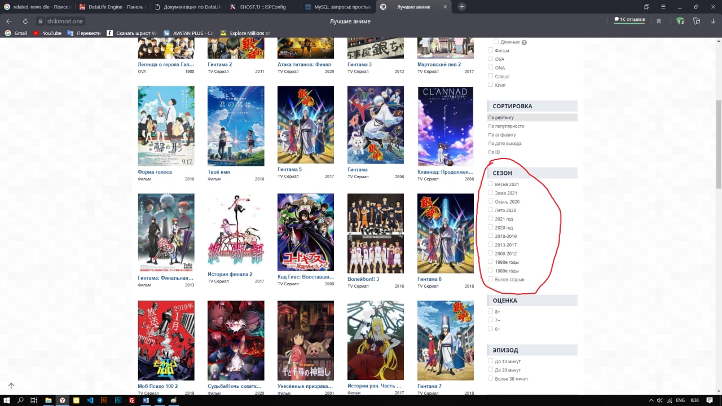Open Windows search from the taskbar
Image resolution: width=722 pixels, height=406 pixels.
coord(20,400)
